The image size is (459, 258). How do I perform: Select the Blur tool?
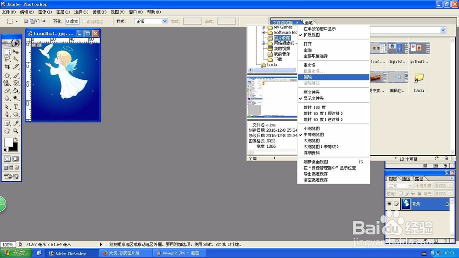pyautogui.click(x=7, y=98)
